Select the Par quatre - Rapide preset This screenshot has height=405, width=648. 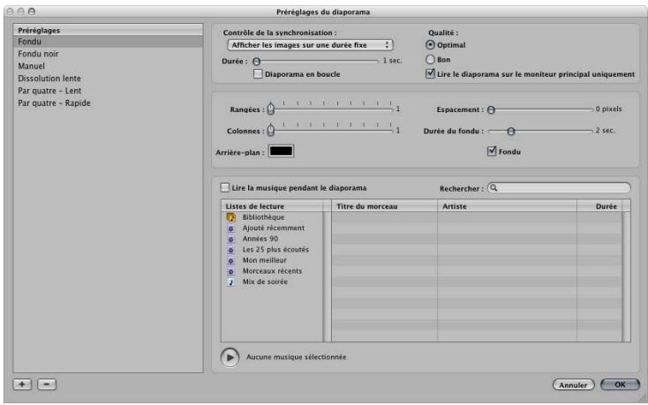pos(109,103)
